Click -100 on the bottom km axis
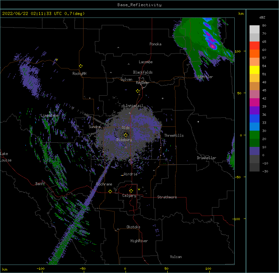The height and width of the screenshot is (273, 279). point(40,268)
